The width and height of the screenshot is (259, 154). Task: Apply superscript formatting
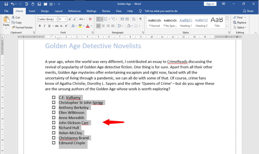pos(67,26)
